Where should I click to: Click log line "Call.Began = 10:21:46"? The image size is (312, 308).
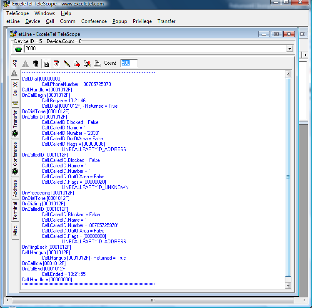[64, 101]
